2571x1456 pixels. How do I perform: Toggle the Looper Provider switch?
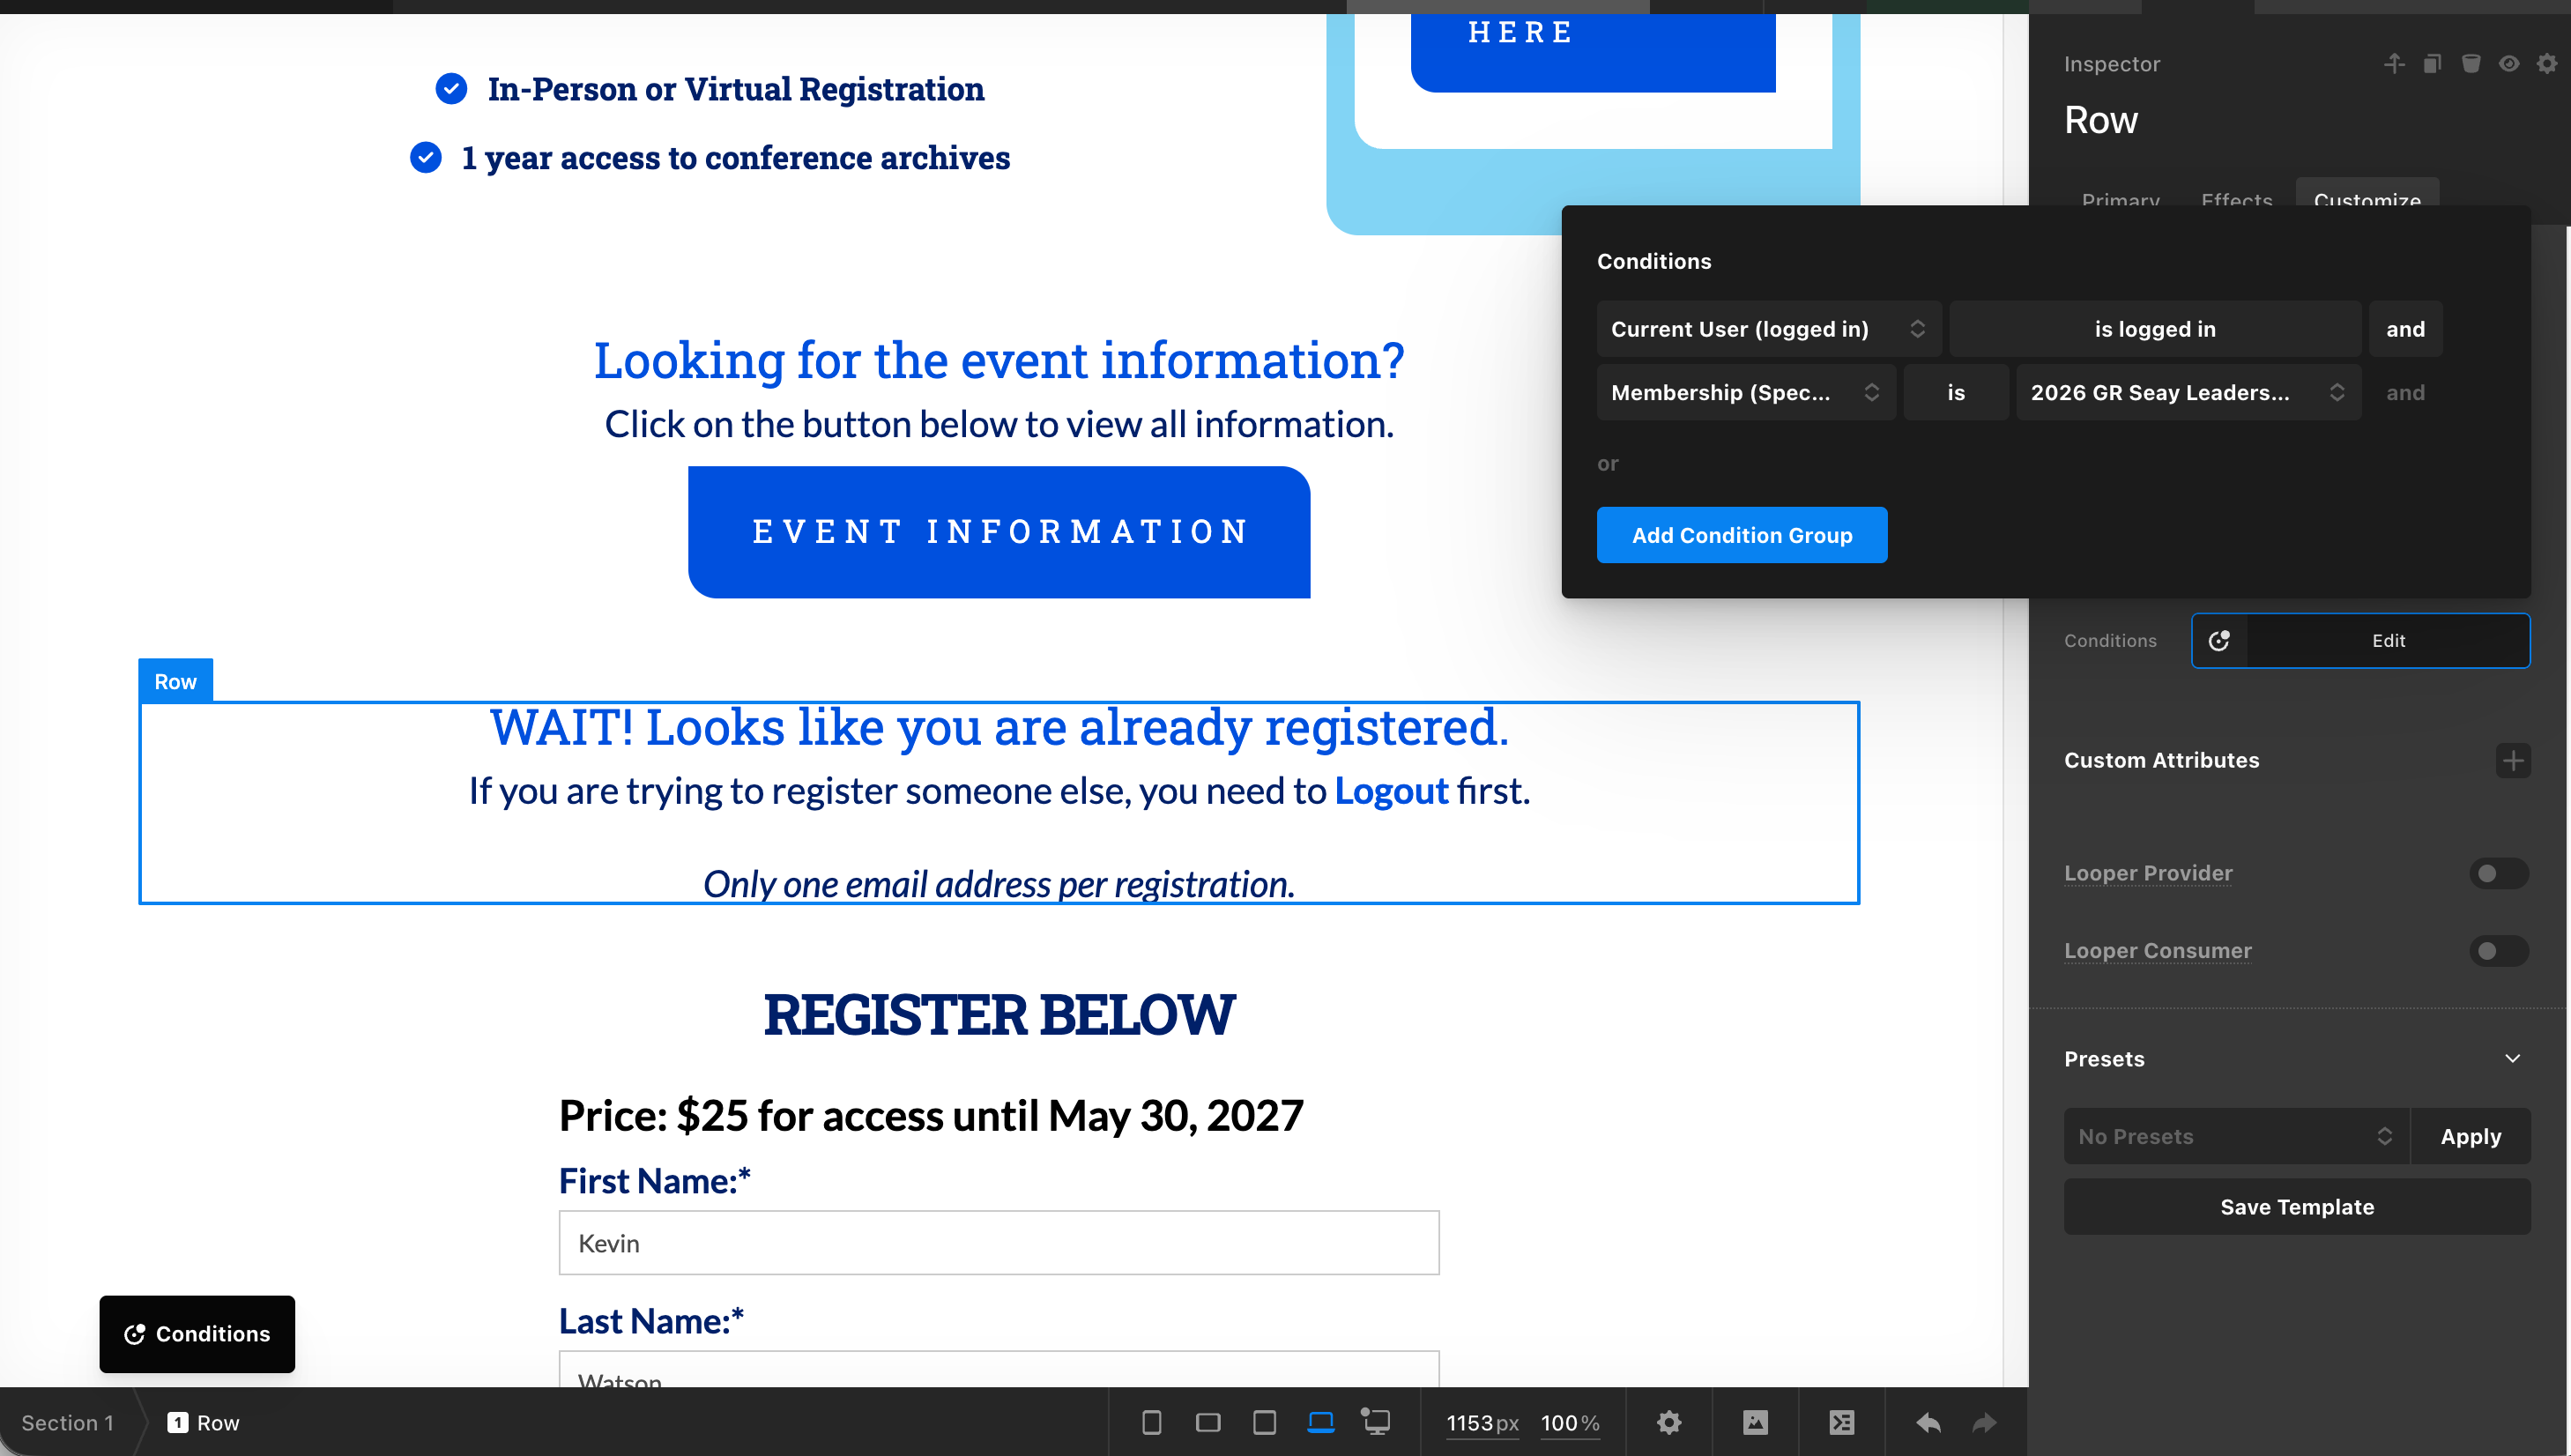2498,873
